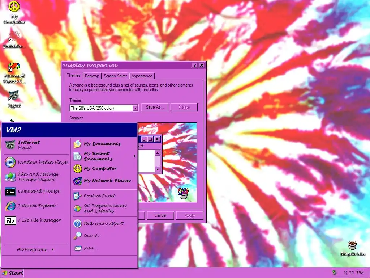Expand My Recent Documents submenu

point(104,156)
